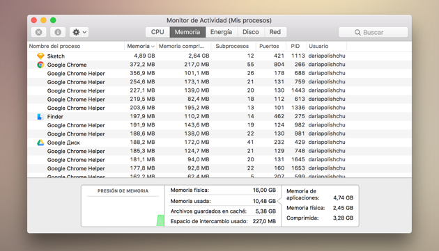Select the Google Chrome process name
The width and height of the screenshot is (439, 251).
67,65
